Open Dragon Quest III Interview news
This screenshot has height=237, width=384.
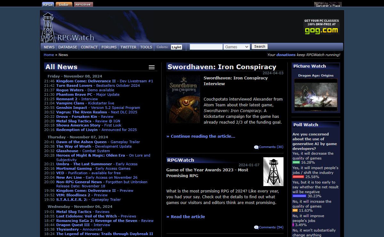point(83,225)
